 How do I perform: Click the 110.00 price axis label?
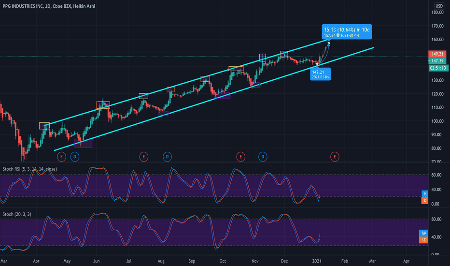(x=437, y=107)
